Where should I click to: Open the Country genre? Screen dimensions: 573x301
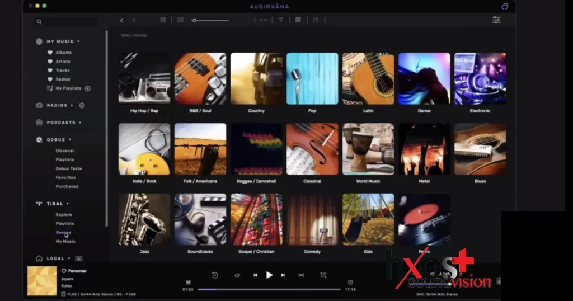256,78
